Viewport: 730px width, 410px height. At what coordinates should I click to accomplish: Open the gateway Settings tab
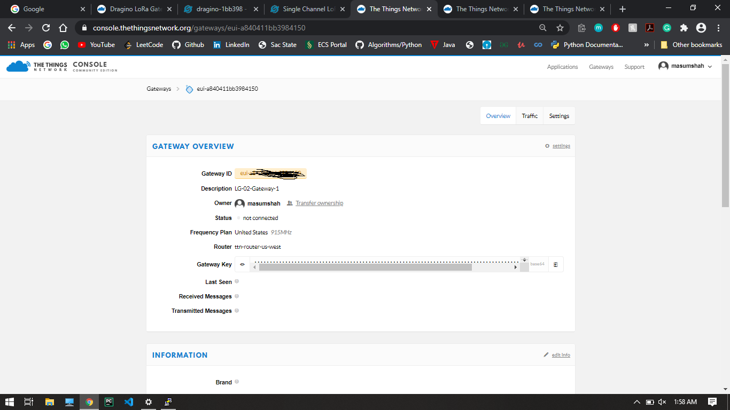(559, 116)
